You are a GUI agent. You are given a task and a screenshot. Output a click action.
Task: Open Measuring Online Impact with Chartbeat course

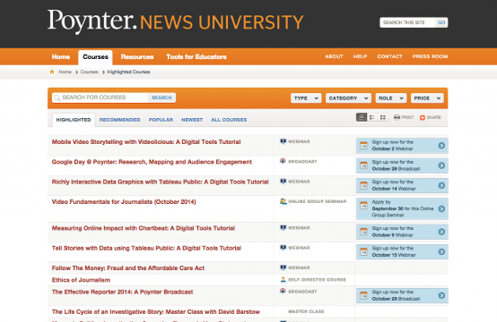coord(144,228)
